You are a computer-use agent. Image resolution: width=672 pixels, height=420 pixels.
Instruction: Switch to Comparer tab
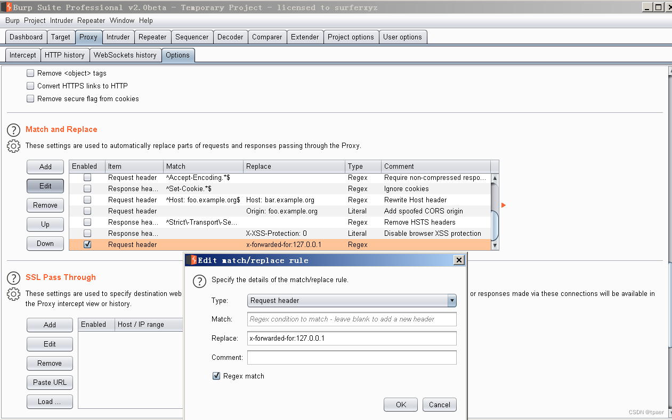267,37
